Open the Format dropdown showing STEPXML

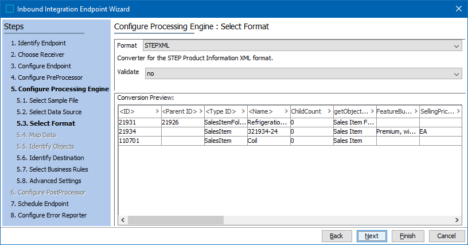[x=302, y=46]
